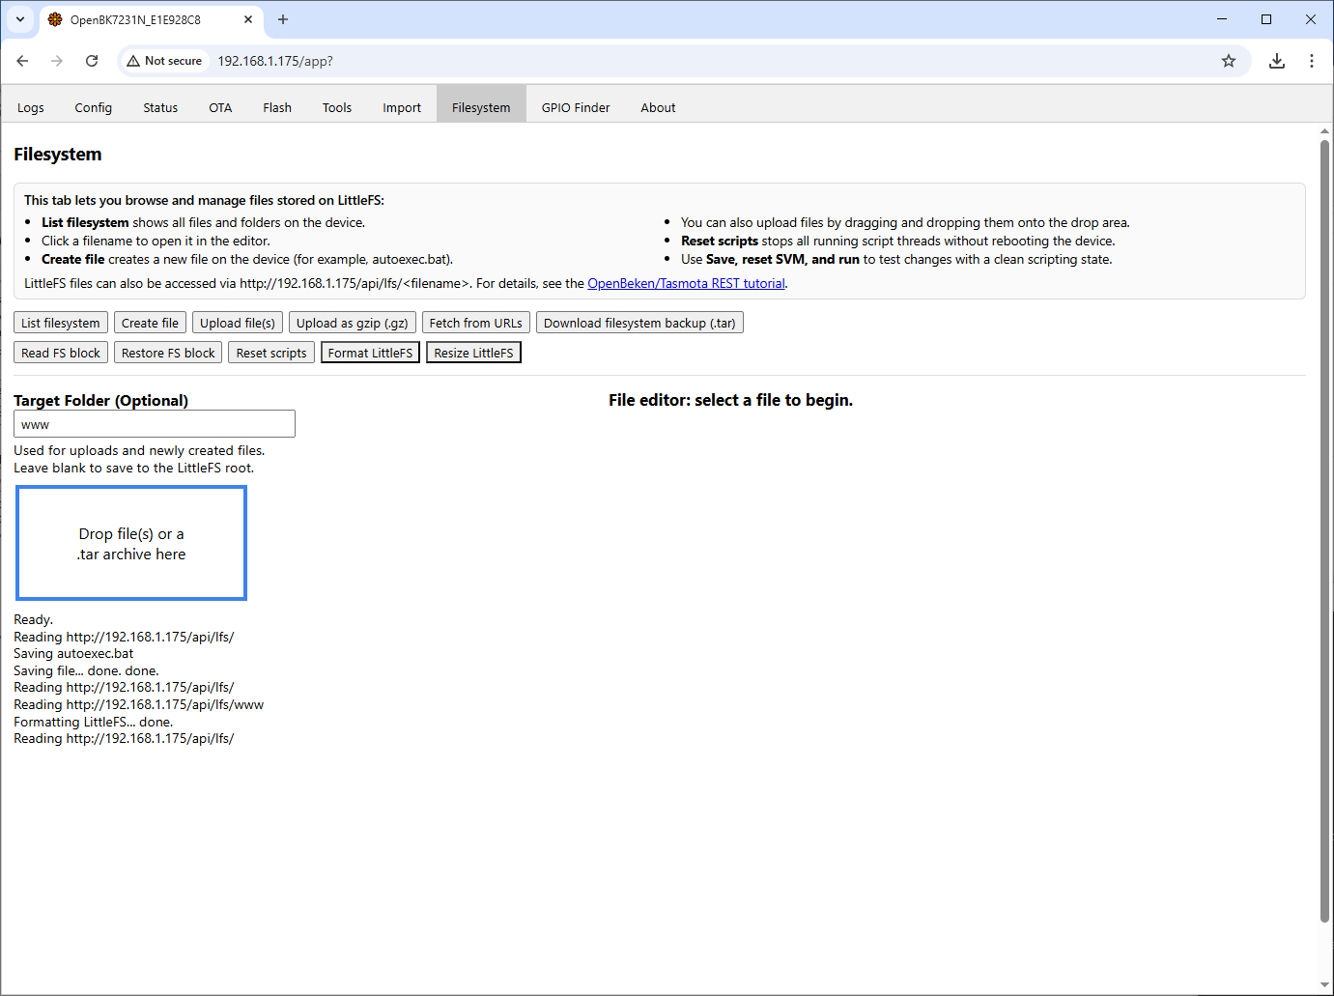The height and width of the screenshot is (996, 1334).
Task: Click the Format LittleFS button
Action: click(370, 353)
